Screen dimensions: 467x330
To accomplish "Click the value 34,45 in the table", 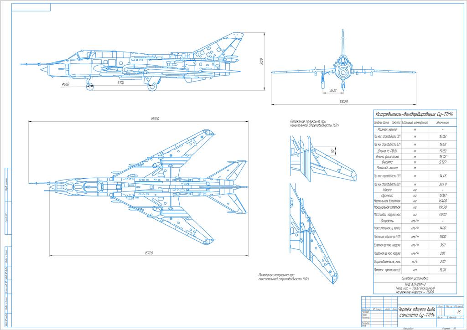I will (443, 176).
